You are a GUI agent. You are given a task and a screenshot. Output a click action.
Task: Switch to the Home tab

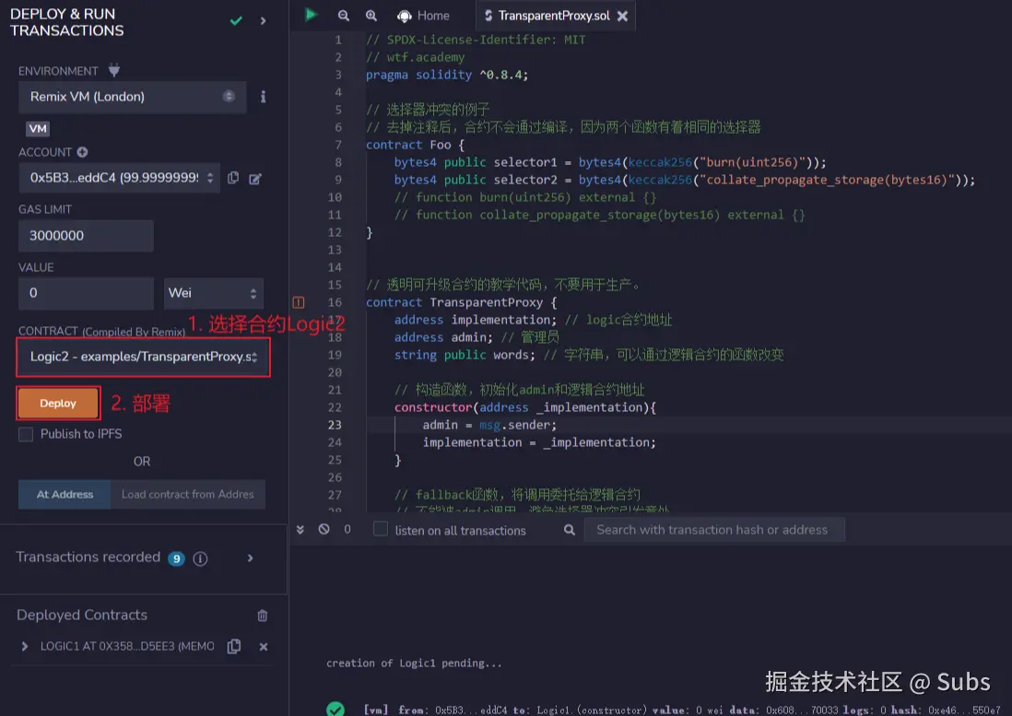click(423, 16)
